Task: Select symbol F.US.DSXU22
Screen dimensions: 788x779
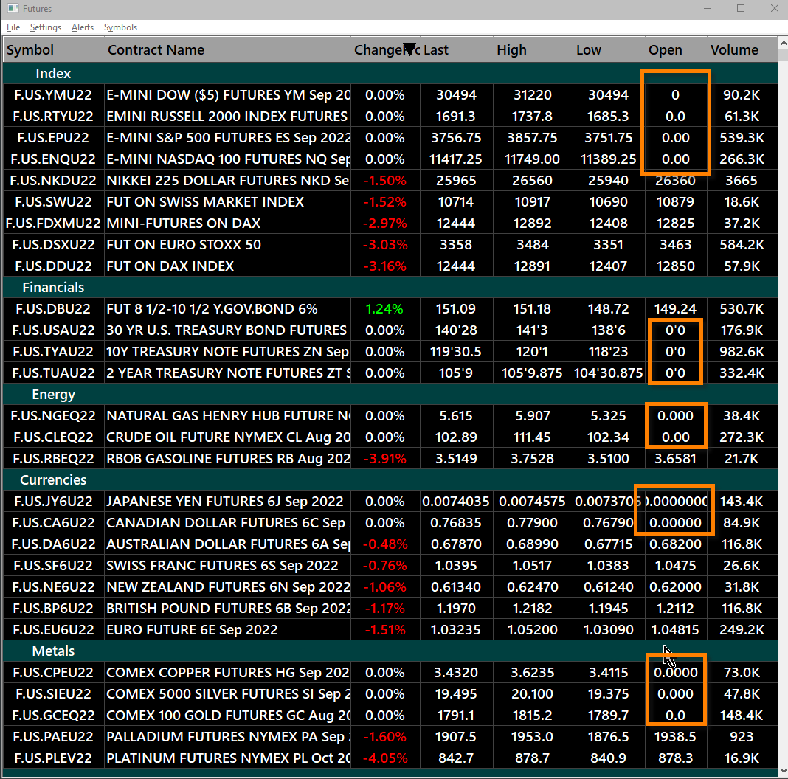Action: click(x=53, y=245)
